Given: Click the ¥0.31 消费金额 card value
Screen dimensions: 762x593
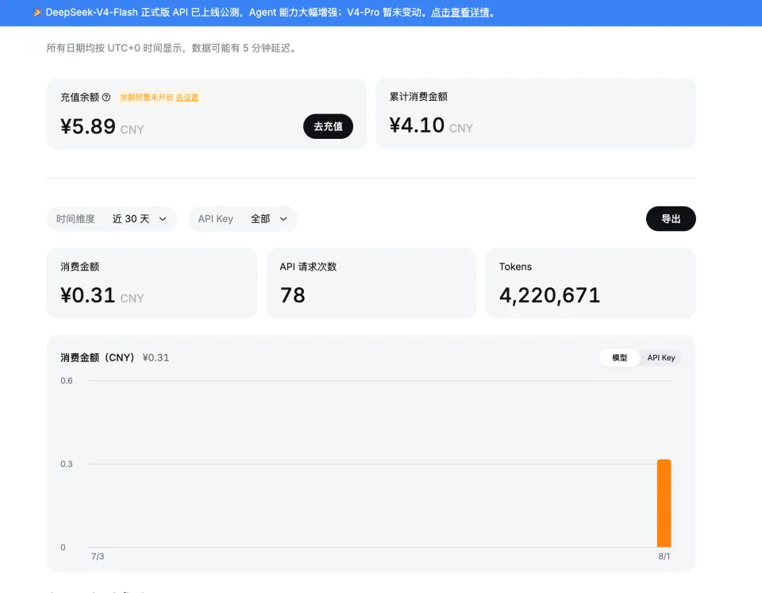Looking at the screenshot, I should point(87,295).
